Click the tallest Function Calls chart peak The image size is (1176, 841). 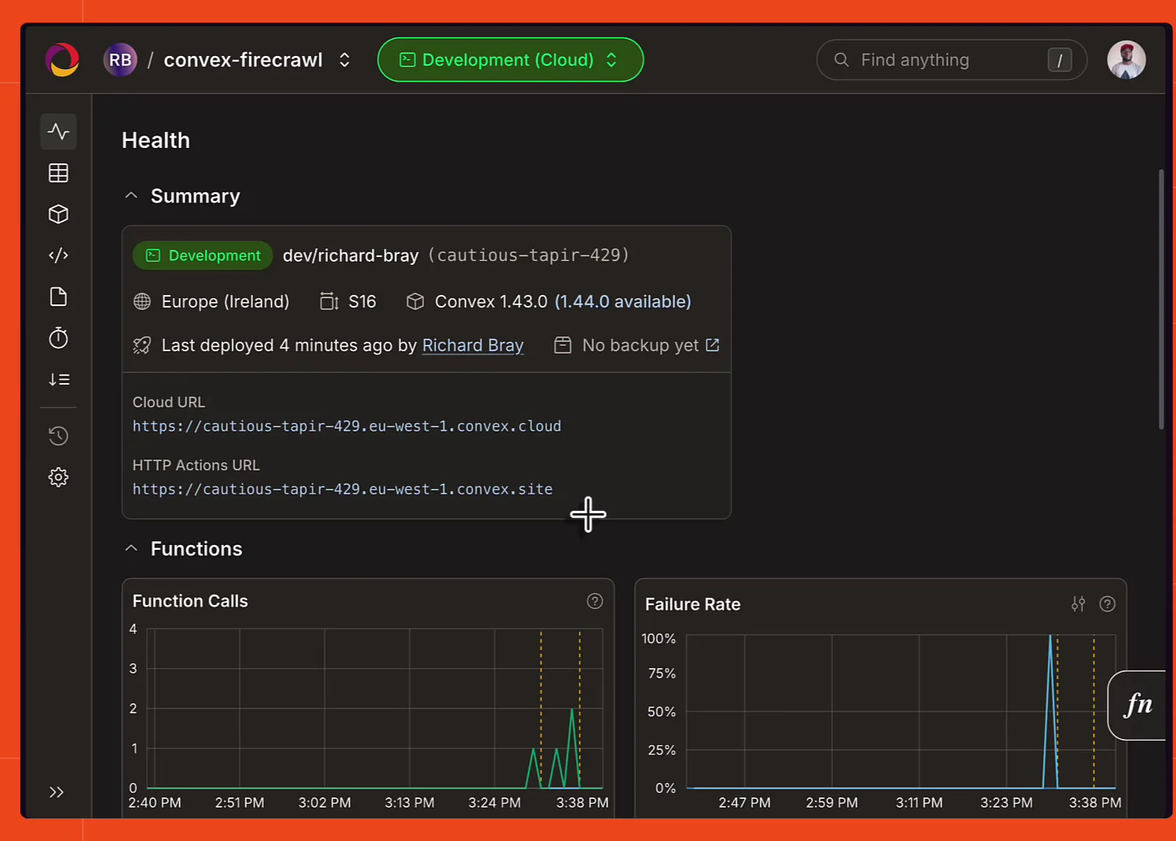point(572,710)
